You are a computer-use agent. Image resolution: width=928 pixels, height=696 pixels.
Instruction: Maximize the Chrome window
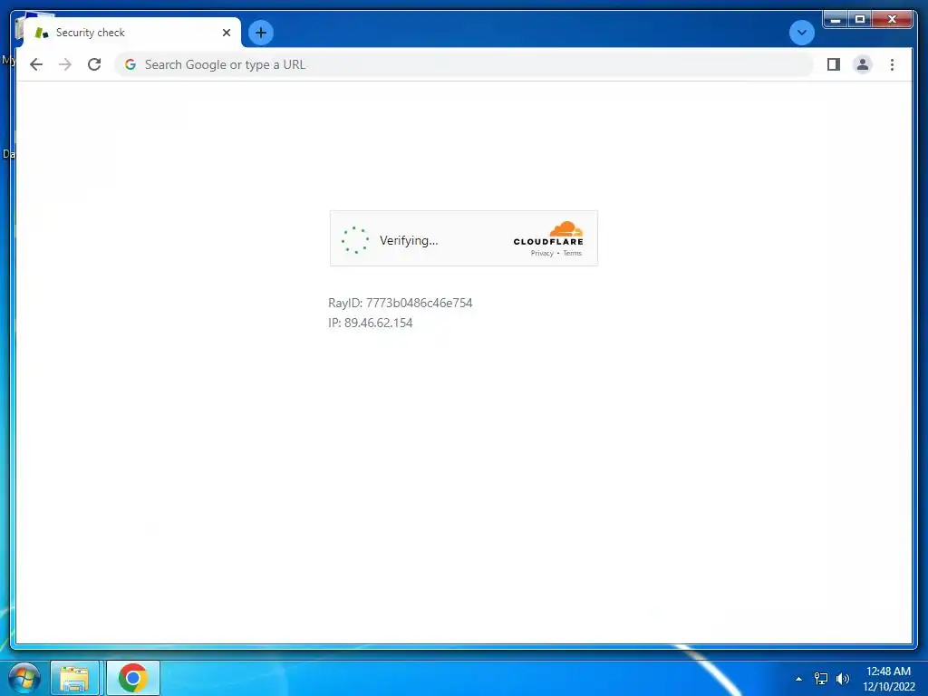(x=860, y=20)
